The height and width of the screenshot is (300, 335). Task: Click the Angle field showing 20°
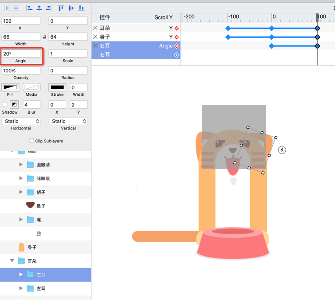(x=21, y=54)
